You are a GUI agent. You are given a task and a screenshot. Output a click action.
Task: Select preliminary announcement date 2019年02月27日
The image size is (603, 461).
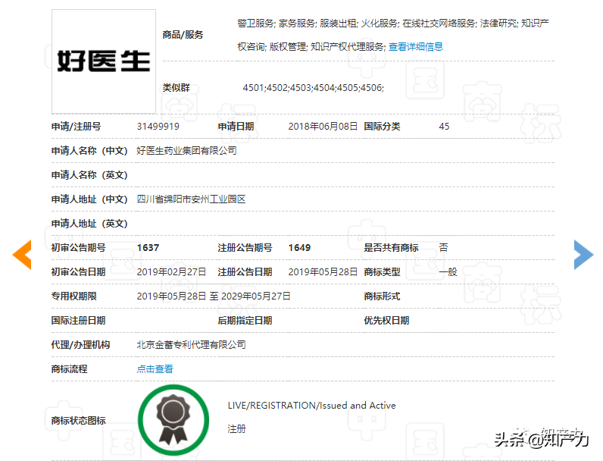[171, 271]
